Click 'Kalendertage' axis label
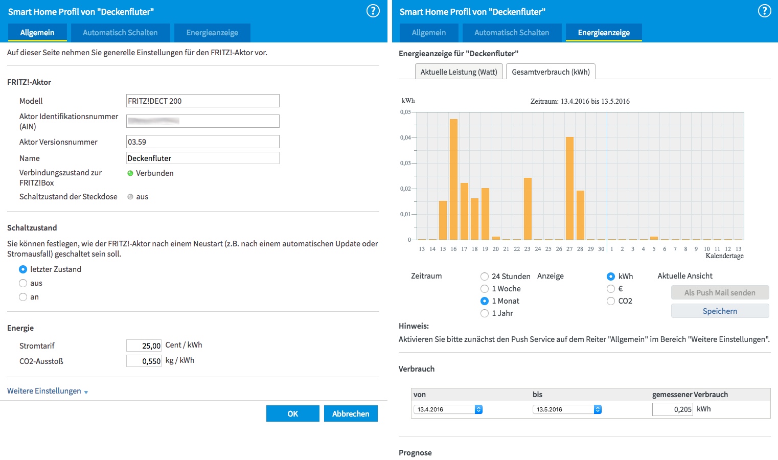 tap(724, 256)
